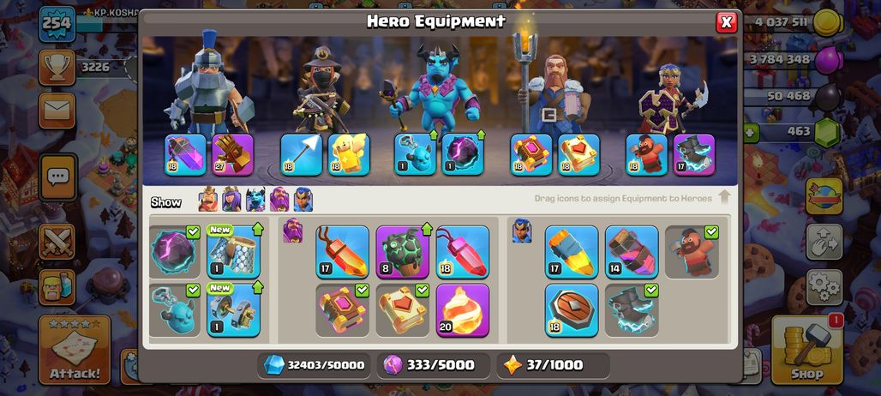Select the Rocket Spear equipment level 17
This screenshot has height=396, width=881.
[572, 252]
